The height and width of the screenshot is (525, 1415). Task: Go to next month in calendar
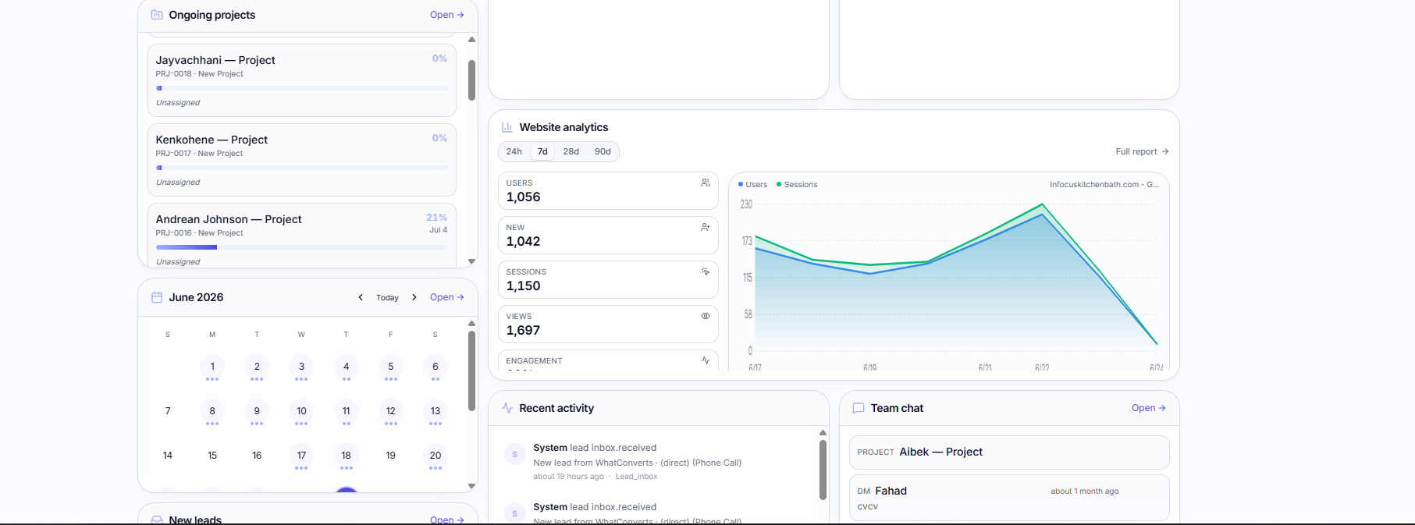pos(414,297)
